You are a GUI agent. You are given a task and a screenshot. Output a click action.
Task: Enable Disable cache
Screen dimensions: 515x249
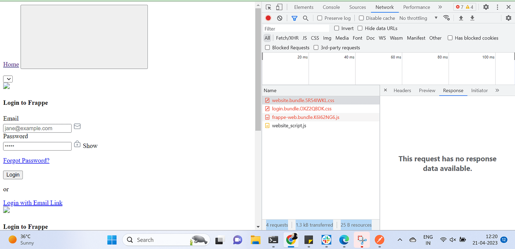pos(361,18)
